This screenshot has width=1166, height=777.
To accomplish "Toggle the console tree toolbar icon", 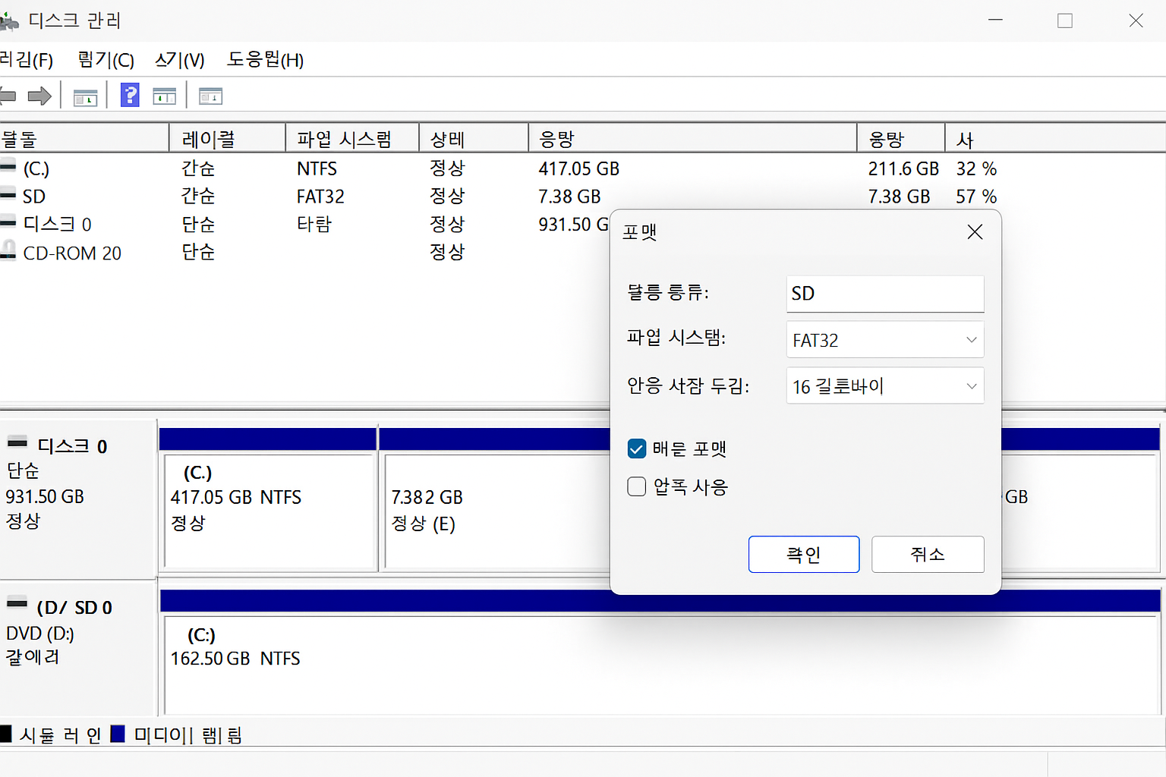I will point(85,95).
